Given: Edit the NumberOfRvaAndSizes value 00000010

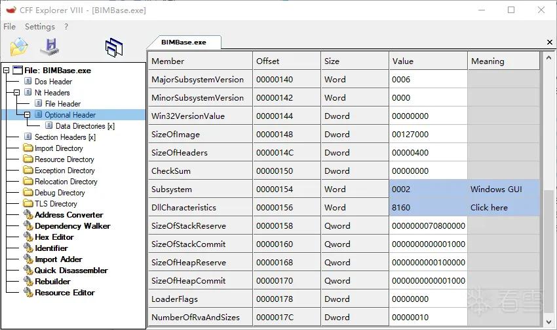Looking at the screenshot, I should (x=428, y=317).
